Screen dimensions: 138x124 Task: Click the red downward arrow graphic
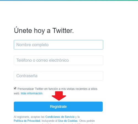click(59, 96)
